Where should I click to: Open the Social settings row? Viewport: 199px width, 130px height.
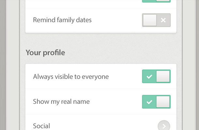point(98,125)
